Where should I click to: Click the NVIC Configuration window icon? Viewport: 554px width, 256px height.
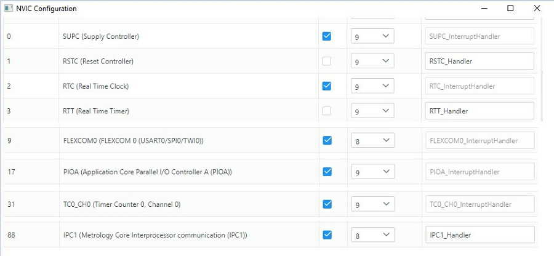point(9,9)
